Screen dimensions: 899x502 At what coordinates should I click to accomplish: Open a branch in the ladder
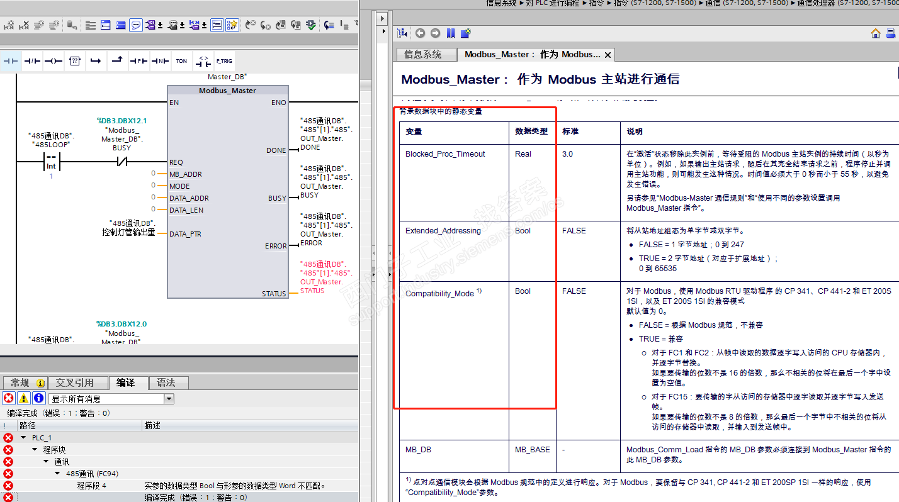click(x=96, y=61)
